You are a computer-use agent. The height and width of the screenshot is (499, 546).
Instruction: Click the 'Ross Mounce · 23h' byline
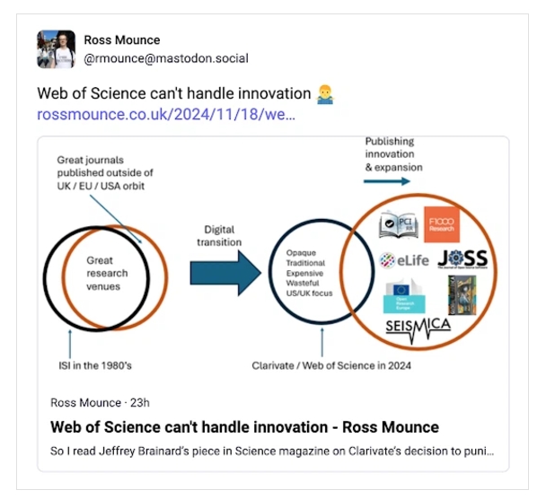(100, 403)
